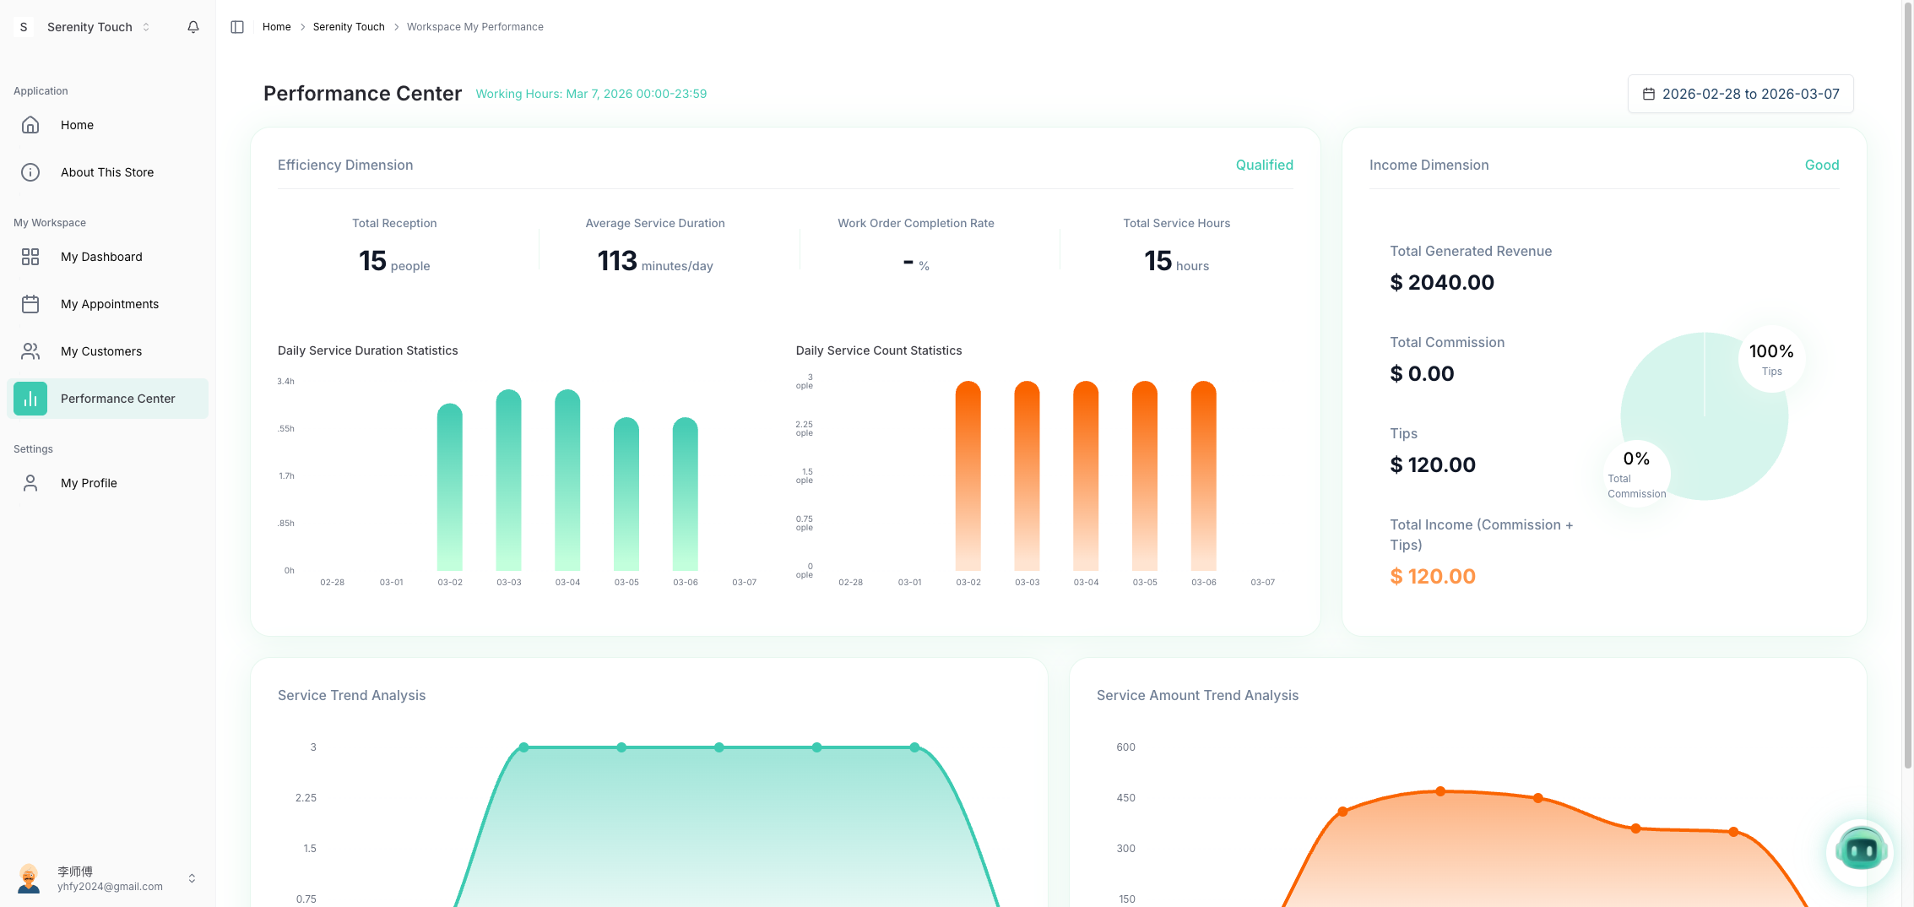Screen dimensions: 1914x907
Task: Click the My Appointments calendar icon
Action: 30,304
